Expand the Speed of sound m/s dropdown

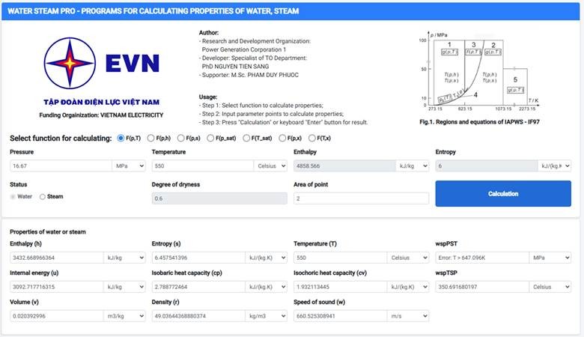[x=410, y=316]
